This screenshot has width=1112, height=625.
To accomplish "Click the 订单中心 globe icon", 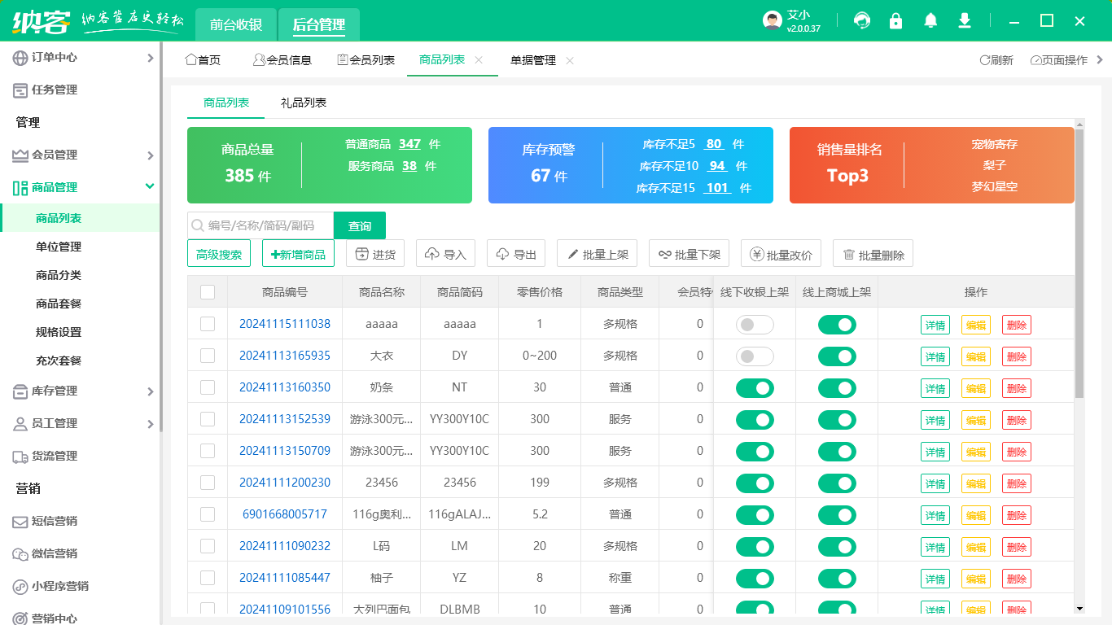I will point(20,58).
